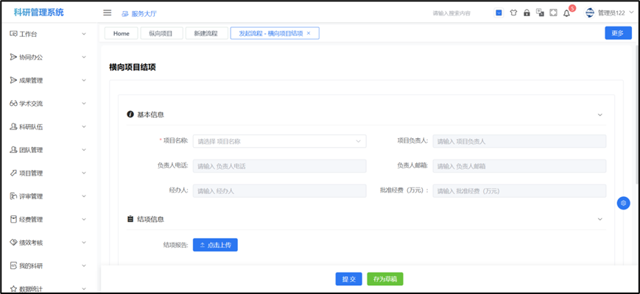Open notifications bell icon
Viewport: 640px width, 294px height.
pos(566,12)
